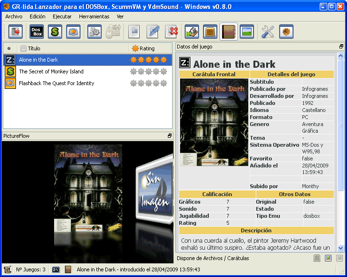Click the Dispone de Archivos / Carátulas label
The height and width of the screenshot is (277, 347).
(213, 258)
